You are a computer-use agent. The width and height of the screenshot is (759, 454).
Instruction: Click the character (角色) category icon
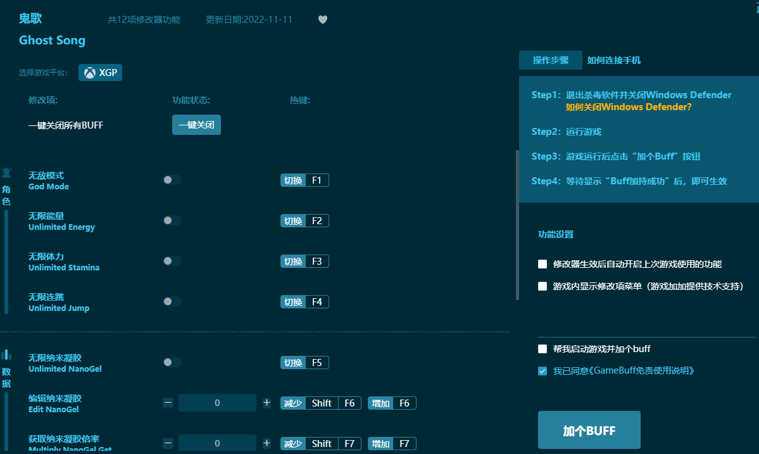[x=6, y=173]
